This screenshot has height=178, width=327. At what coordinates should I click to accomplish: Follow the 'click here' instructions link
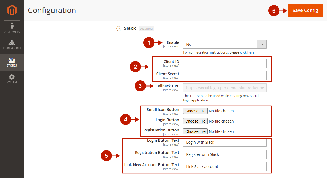tap(247, 52)
